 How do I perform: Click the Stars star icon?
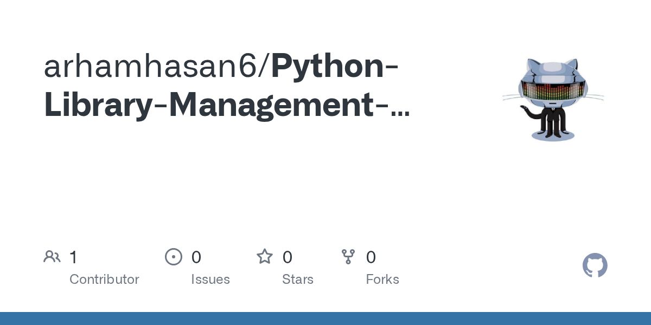point(265,257)
